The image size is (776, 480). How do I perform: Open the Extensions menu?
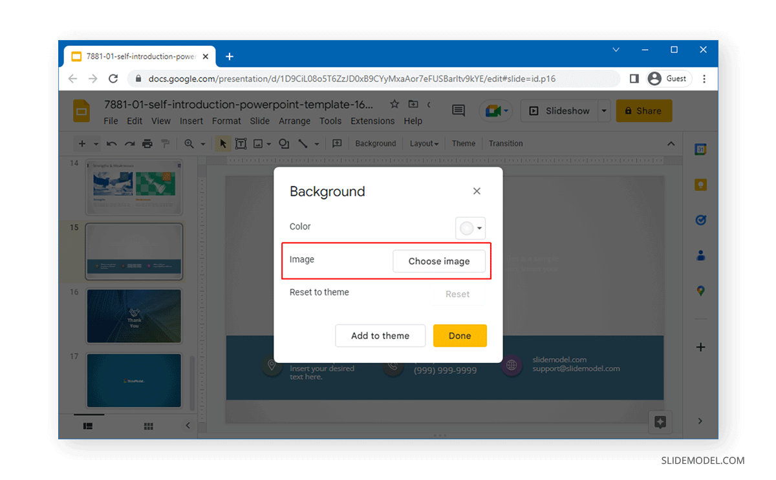[372, 121]
